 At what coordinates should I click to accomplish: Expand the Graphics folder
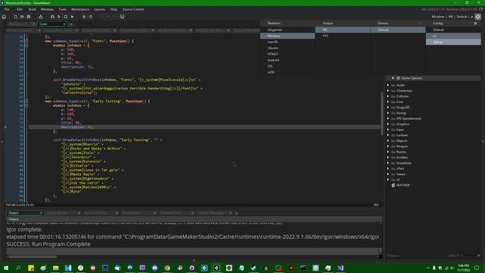pos(388,124)
